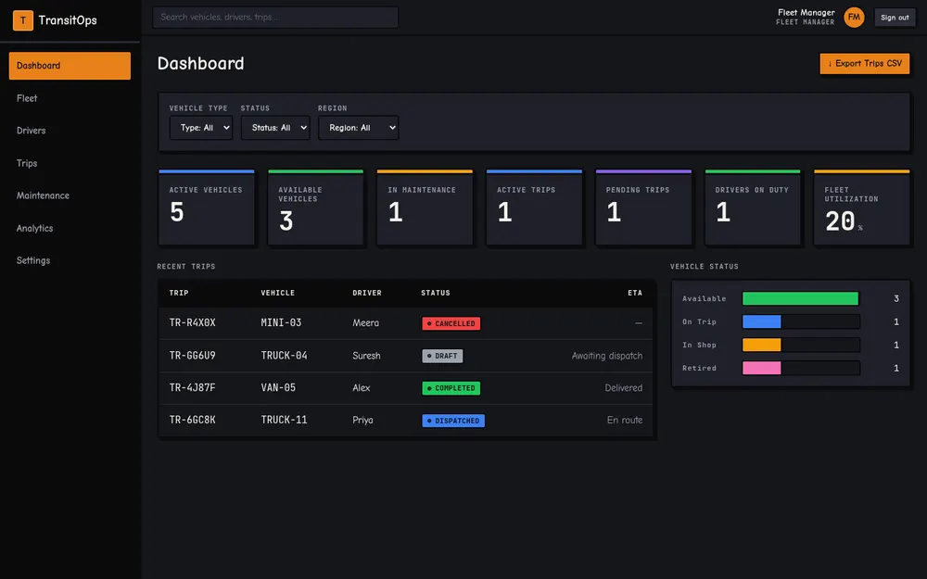Open the Drivers page in sidebar
Screen dimensions: 927x579
(70, 131)
